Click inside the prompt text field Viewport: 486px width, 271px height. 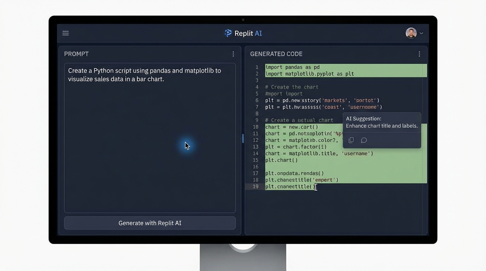(x=150, y=138)
